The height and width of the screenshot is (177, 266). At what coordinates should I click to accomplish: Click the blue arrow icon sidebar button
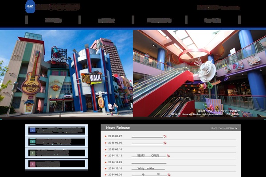pos(32,131)
